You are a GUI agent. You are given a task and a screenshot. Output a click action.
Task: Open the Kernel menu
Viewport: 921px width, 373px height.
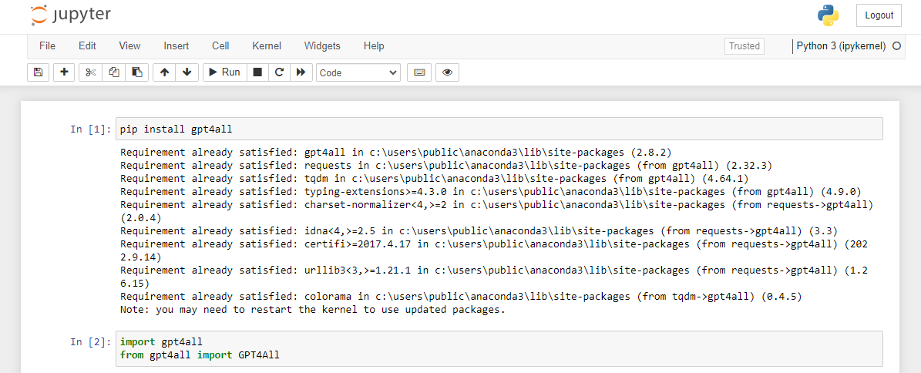point(267,45)
